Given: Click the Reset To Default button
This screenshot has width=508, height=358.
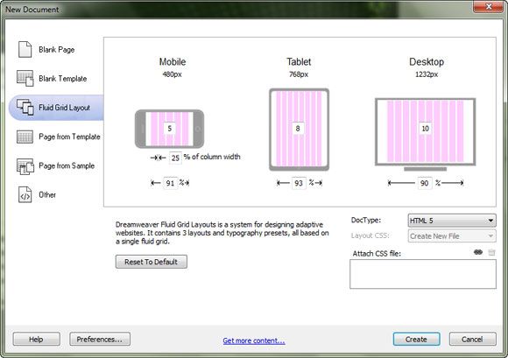Looking at the screenshot, I should tap(151, 262).
